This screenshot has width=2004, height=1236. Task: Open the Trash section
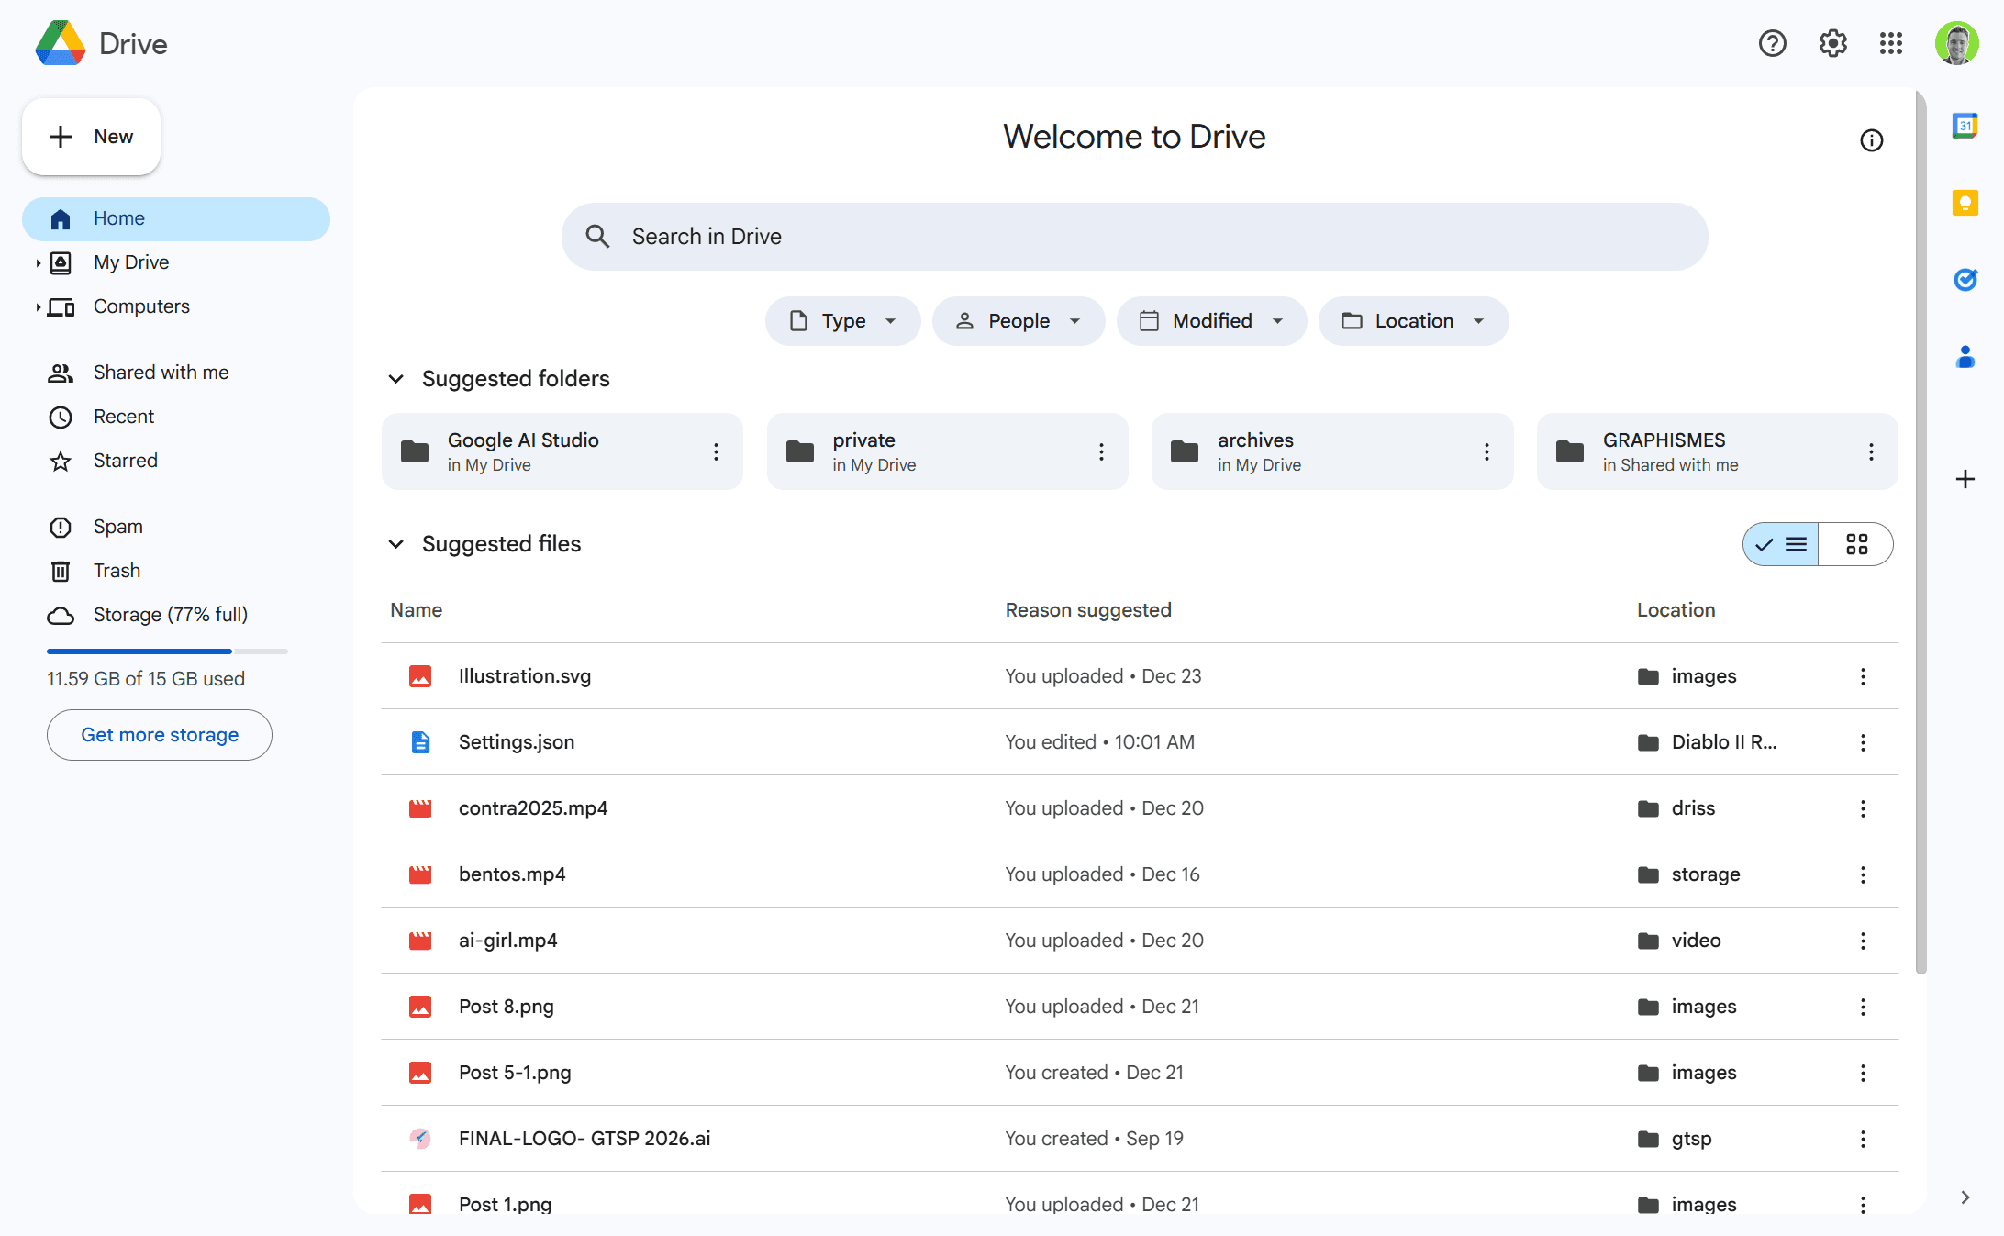[117, 571]
